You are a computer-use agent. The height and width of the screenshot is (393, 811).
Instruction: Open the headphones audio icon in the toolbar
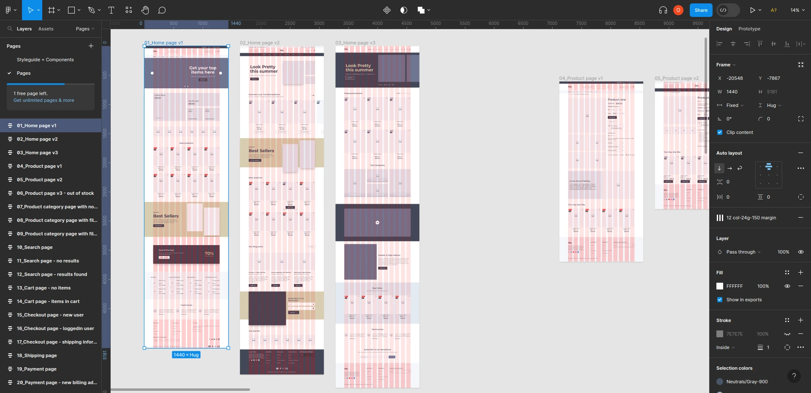click(x=663, y=10)
